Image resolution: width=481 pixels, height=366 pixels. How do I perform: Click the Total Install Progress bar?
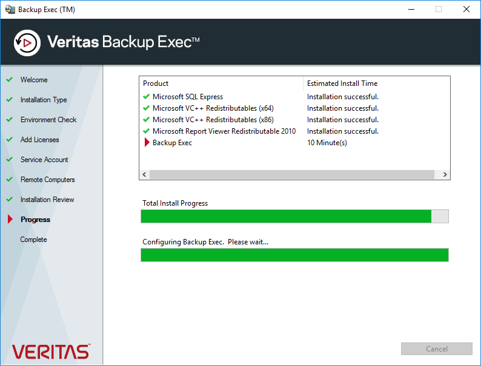(294, 216)
